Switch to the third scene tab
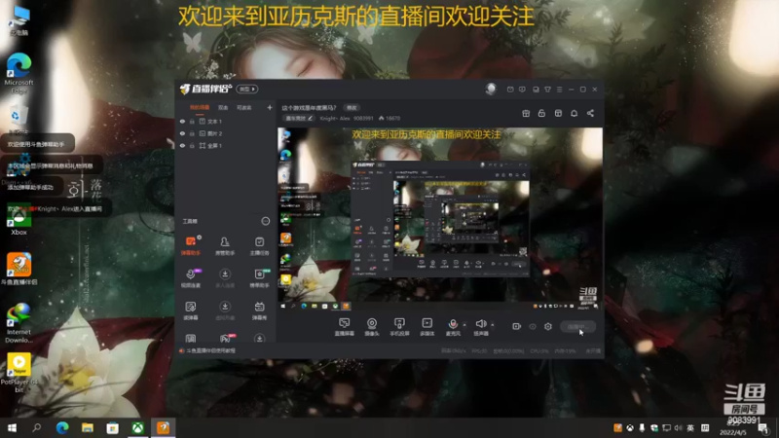 pyautogui.click(x=244, y=107)
